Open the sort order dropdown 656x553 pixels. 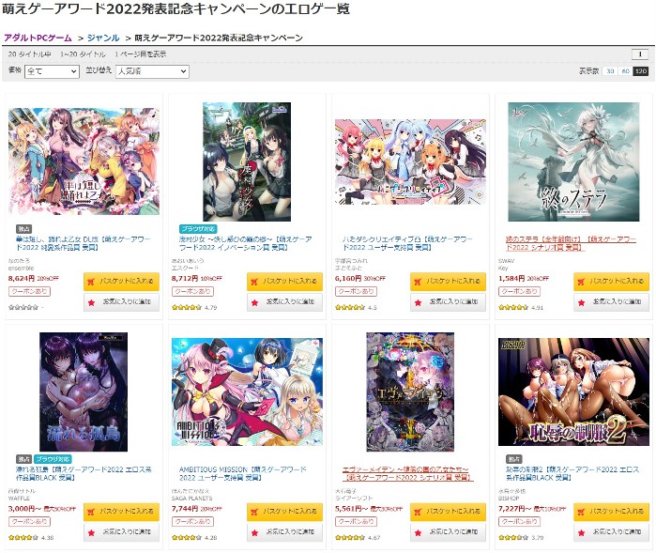[x=152, y=71]
